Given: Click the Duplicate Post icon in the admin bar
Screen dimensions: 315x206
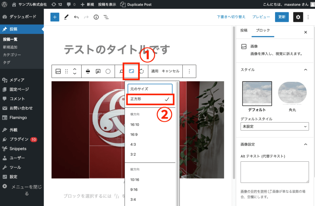Looking at the screenshot, I should coord(123,4).
